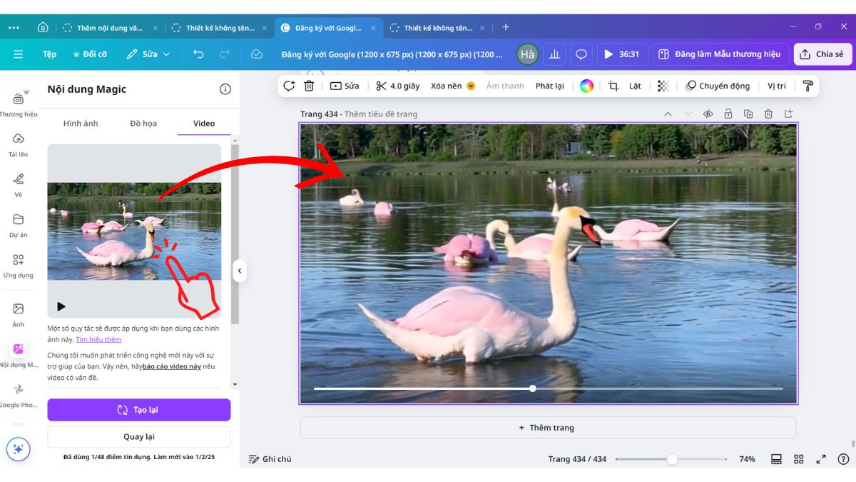
Task: Open comments with the speech bubble icon
Action: click(x=581, y=54)
